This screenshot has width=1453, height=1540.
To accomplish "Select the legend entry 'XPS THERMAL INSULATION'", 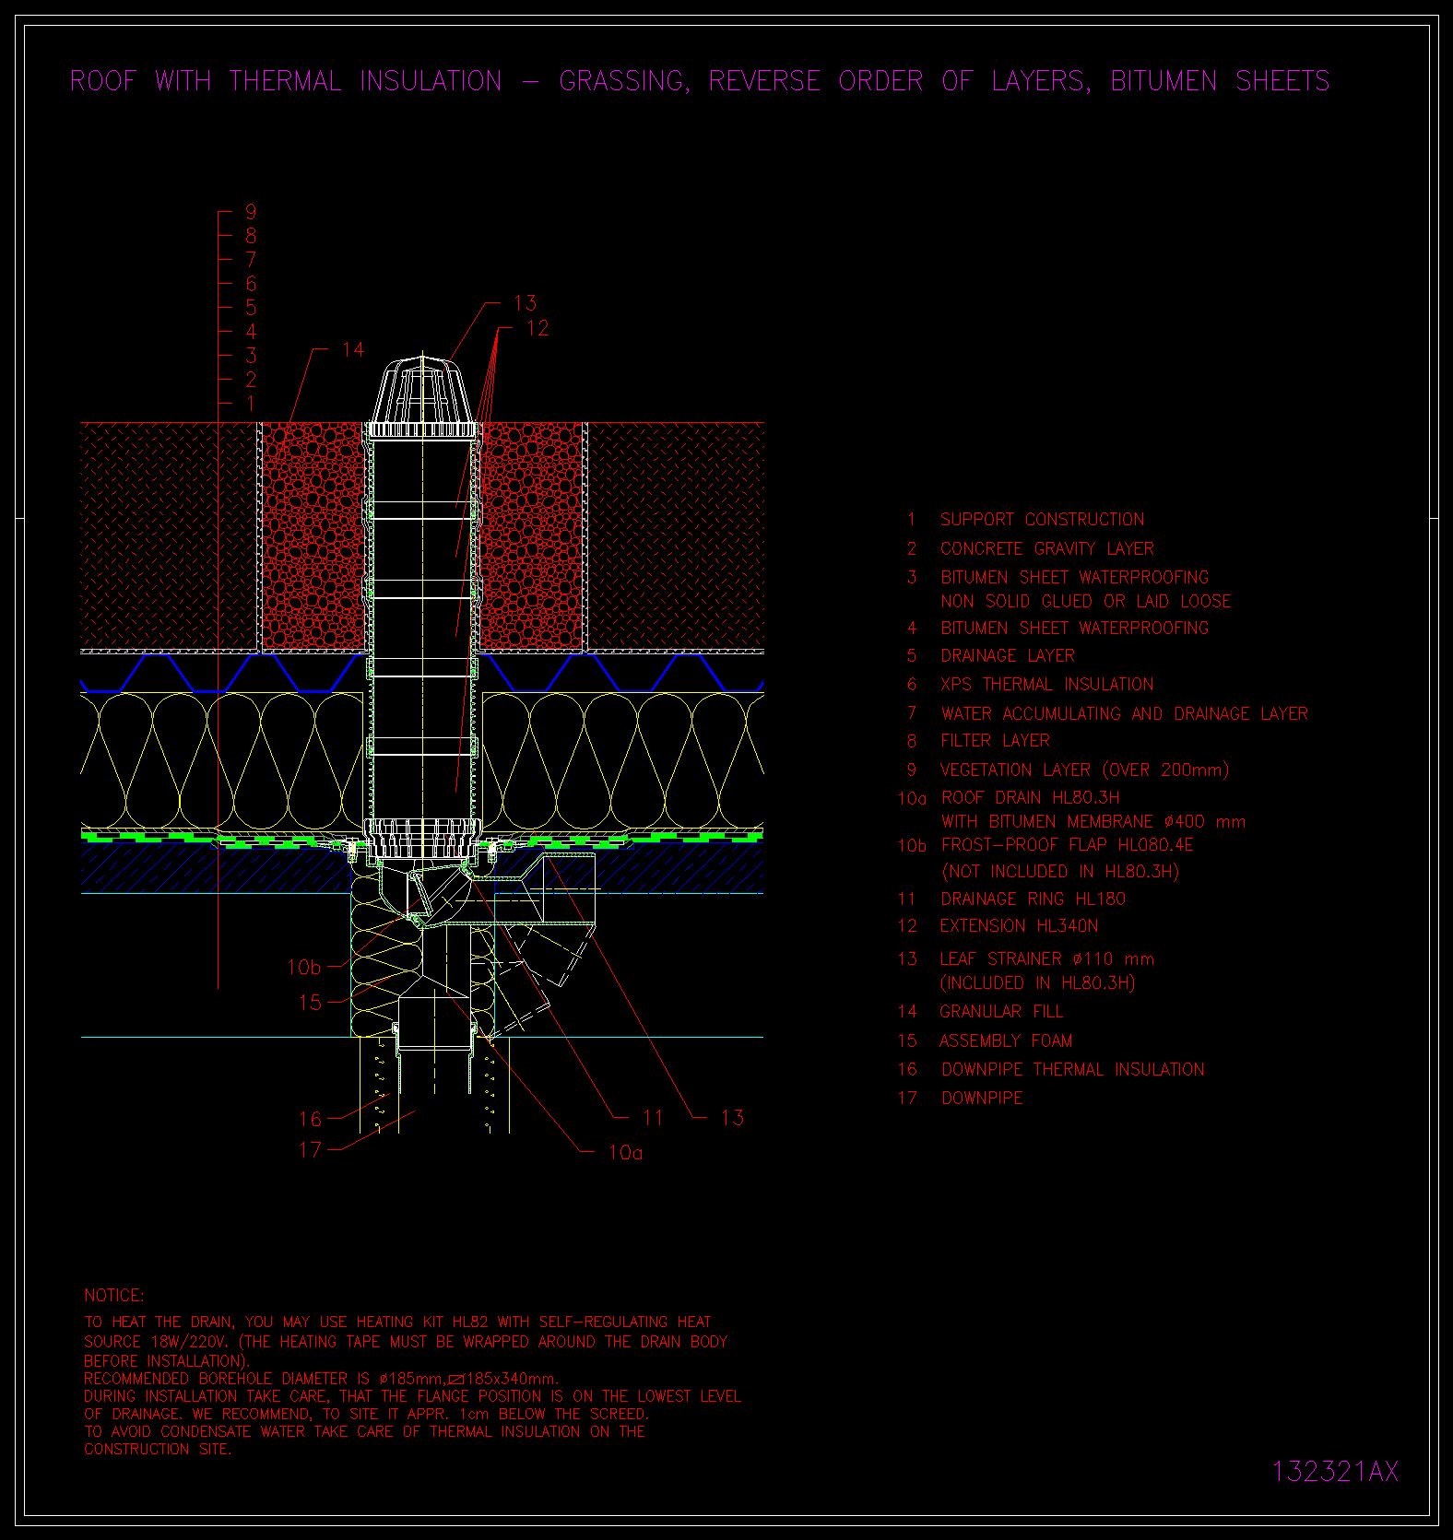I will (x=1046, y=685).
